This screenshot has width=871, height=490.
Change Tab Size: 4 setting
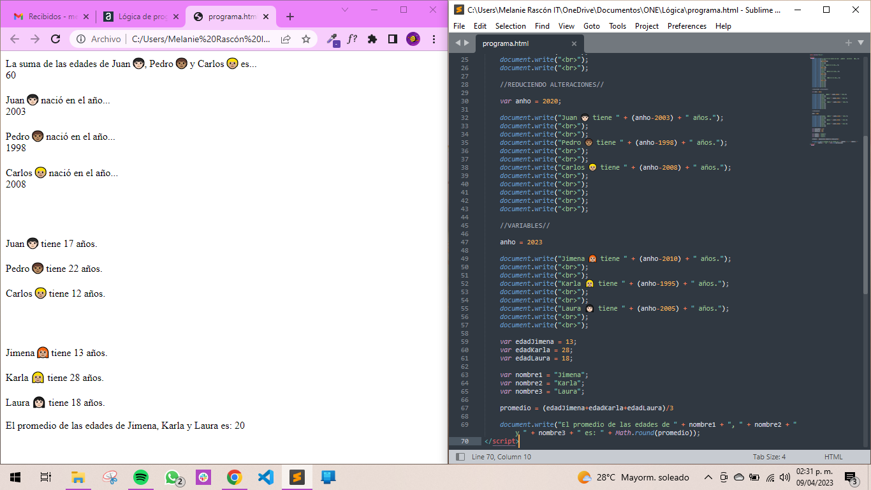(x=769, y=457)
